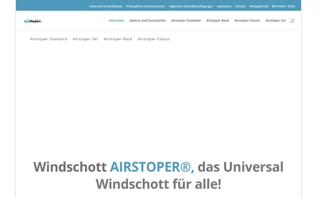This screenshot has width=317, height=198.
Task: Select Airstoper Back in top navigation
Action: (218, 21)
